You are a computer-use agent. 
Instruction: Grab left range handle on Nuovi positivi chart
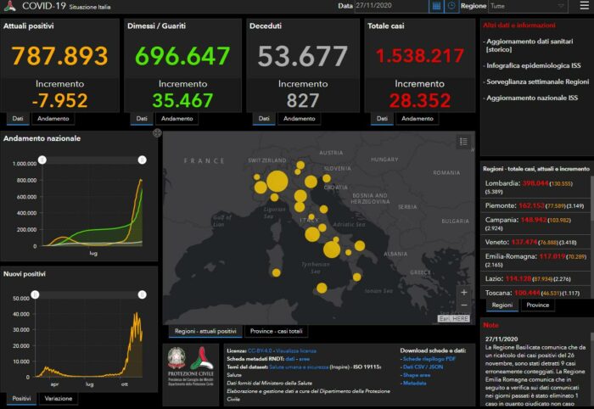(36, 294)
